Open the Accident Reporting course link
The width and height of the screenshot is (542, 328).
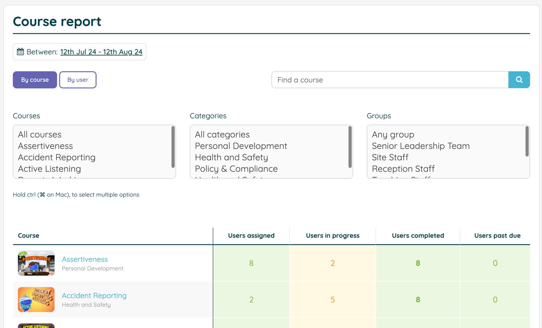(94, 295)
